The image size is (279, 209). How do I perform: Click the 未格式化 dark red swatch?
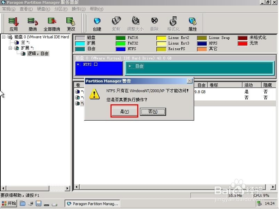click(243, 38)
